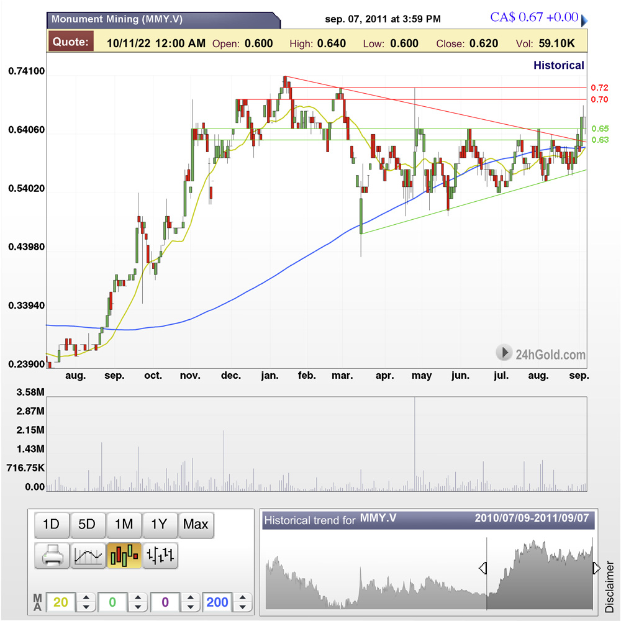This screenshot has height=621, width=621.
Task: Click the 3.58M volume axis label
Action: tap(30, 392)
